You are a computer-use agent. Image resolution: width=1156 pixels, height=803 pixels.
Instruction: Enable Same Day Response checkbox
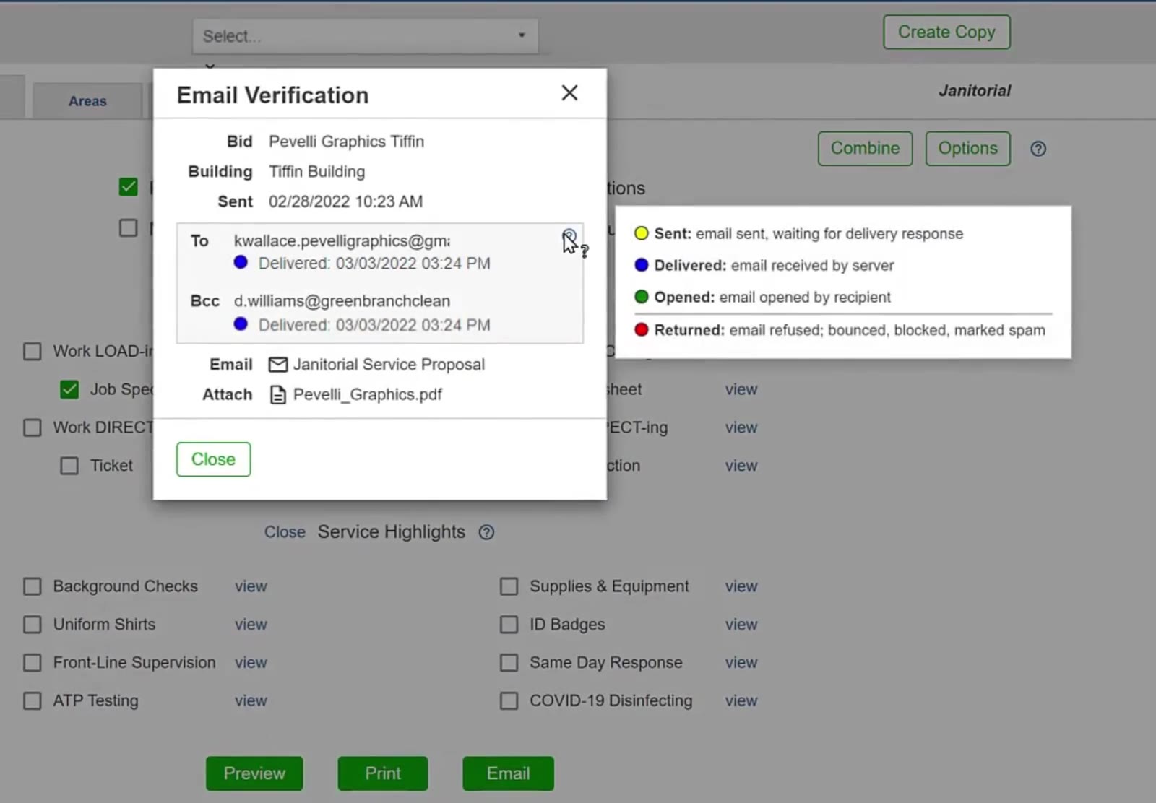(509, 663)
